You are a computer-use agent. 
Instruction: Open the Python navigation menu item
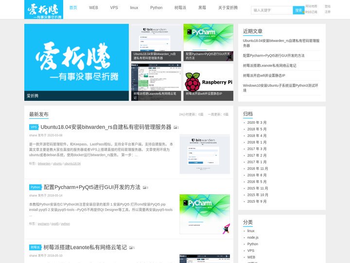click(156, 8)
